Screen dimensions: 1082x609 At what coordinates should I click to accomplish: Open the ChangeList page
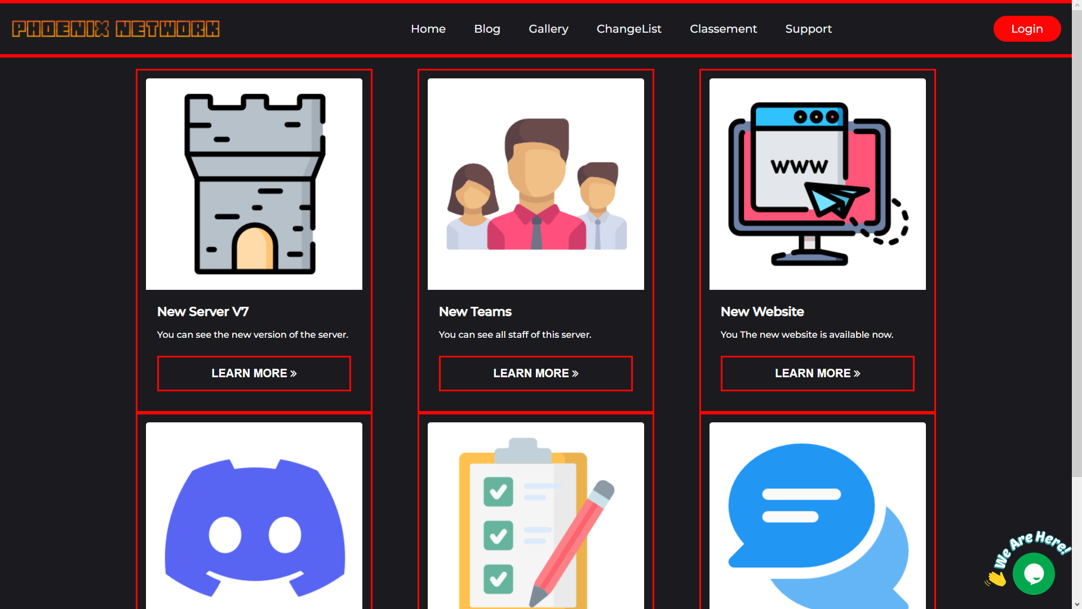pyautogui.click(x=629, y=29)
